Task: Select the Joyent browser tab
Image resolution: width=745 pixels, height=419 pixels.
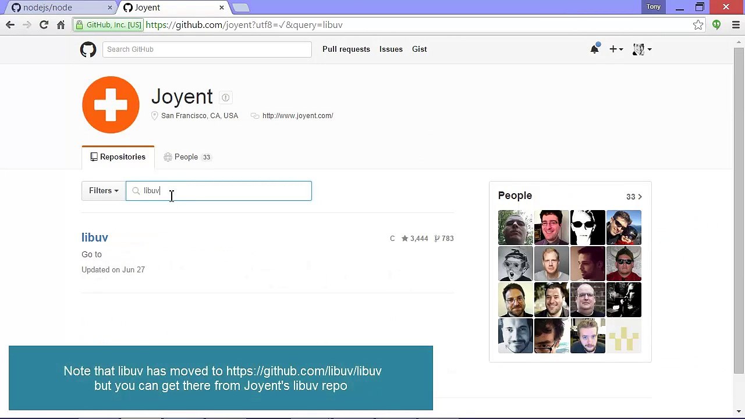Action: [x=173, y=8]
